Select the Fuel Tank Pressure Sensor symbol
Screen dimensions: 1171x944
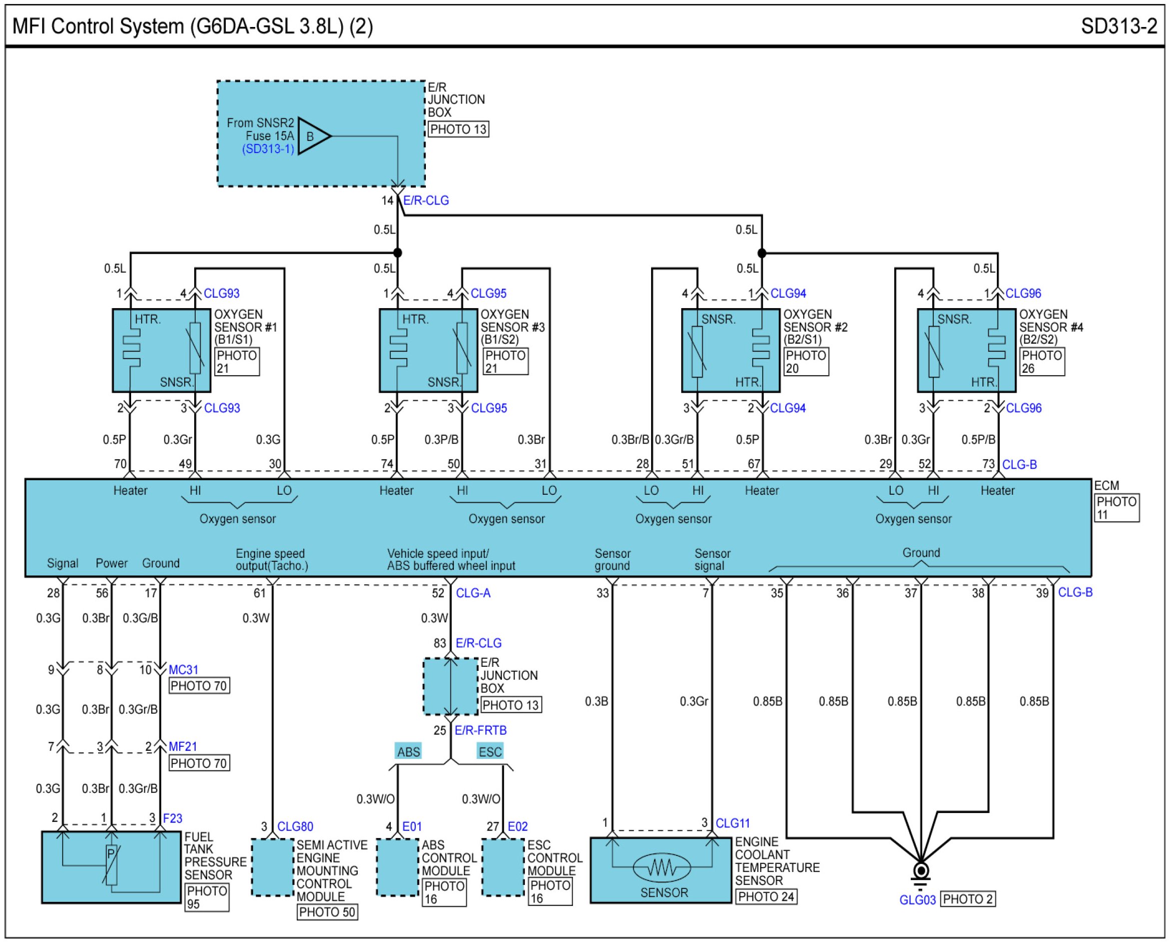pyautogui.click(x=112, y=868)
